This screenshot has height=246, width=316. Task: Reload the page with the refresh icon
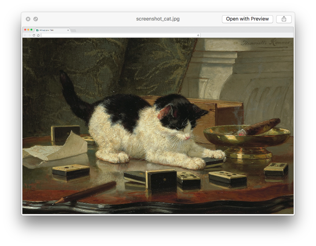[x=34, y=35]
